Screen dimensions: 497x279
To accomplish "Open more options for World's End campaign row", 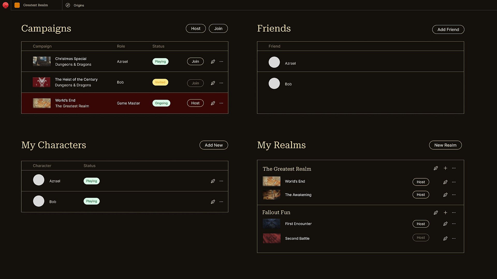I will (x=221, y=103).
